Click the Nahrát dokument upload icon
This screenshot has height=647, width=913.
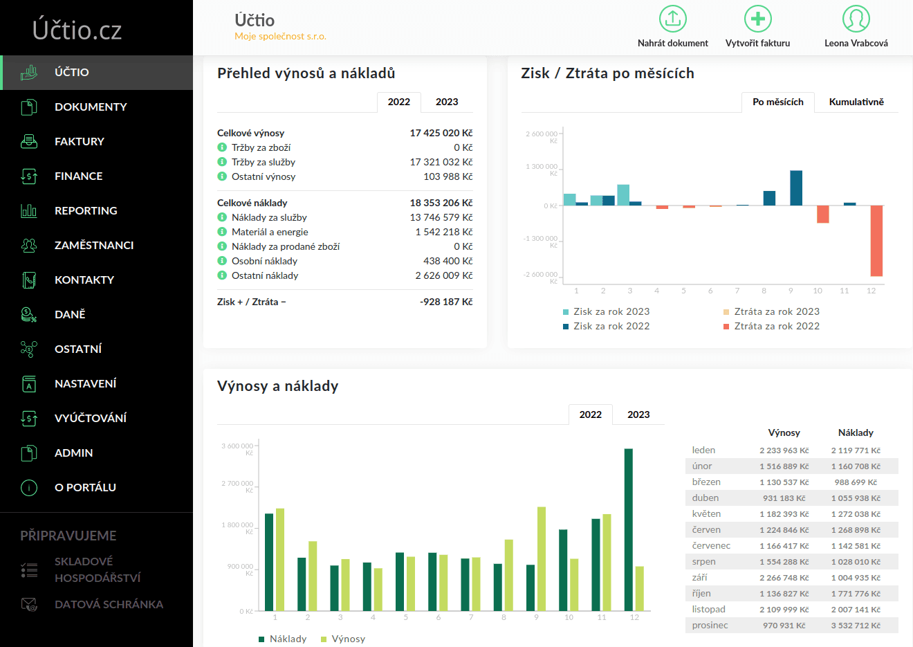coord(672,19)
